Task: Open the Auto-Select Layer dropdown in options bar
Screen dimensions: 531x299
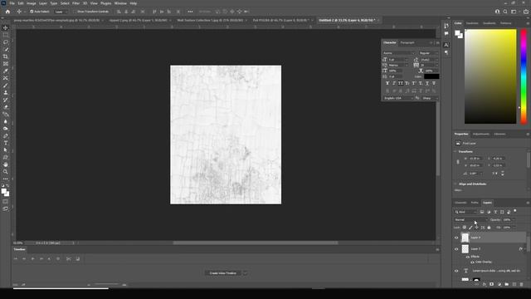Action: click(61, 12)
